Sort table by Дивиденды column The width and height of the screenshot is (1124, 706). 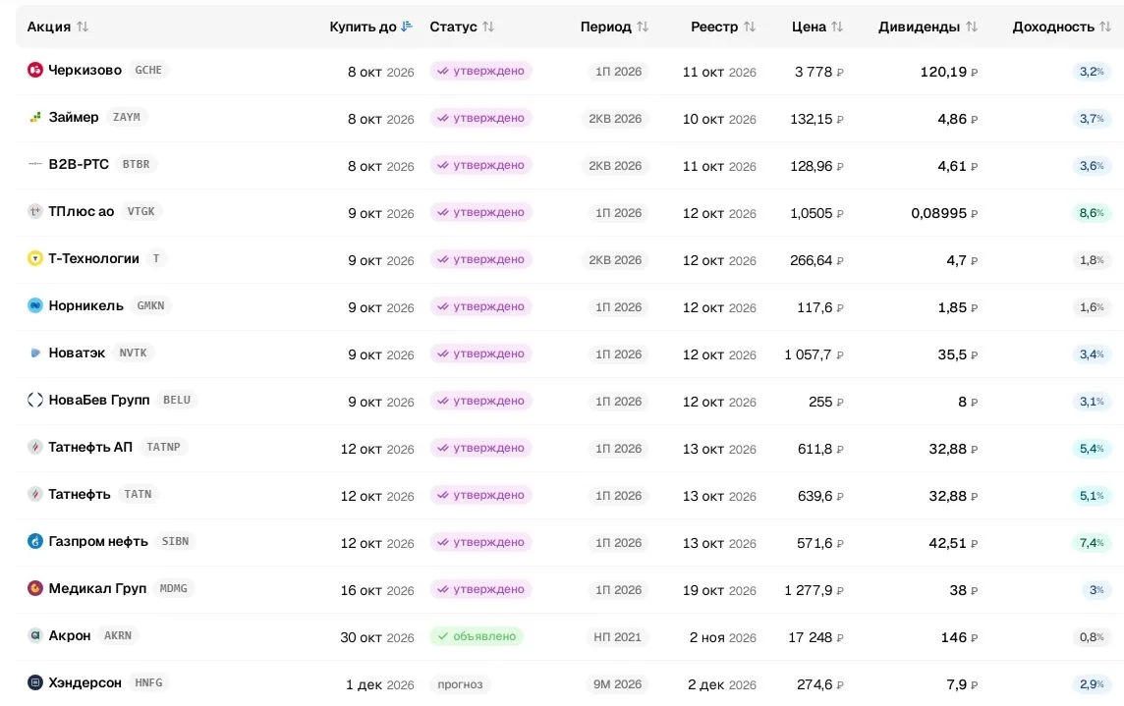click(x=927, y=27)
